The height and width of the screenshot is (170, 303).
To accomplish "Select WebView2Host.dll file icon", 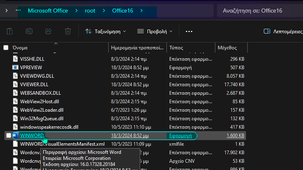I will coord(15,102).
